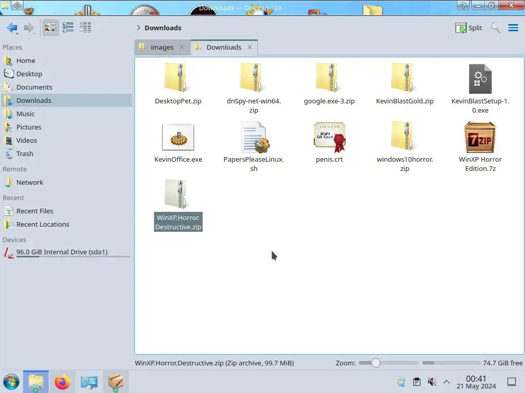Open Videos in Places
Viewport: 525px width, 393px height.
(x=66, y=141)
